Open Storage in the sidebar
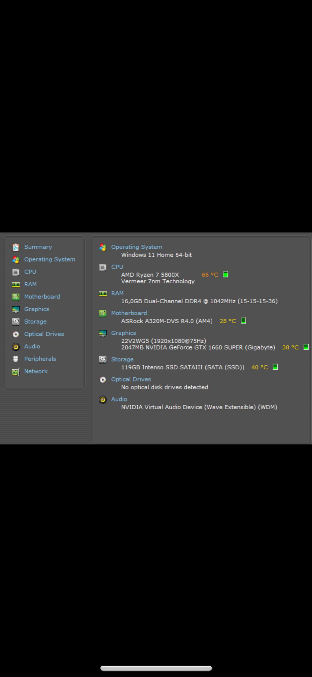 (35, 322)
